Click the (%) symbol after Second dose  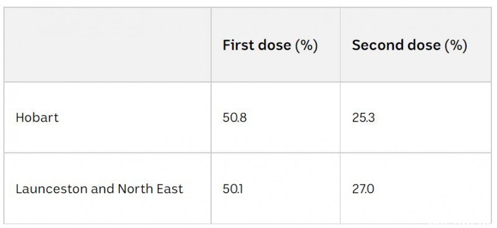456,45
